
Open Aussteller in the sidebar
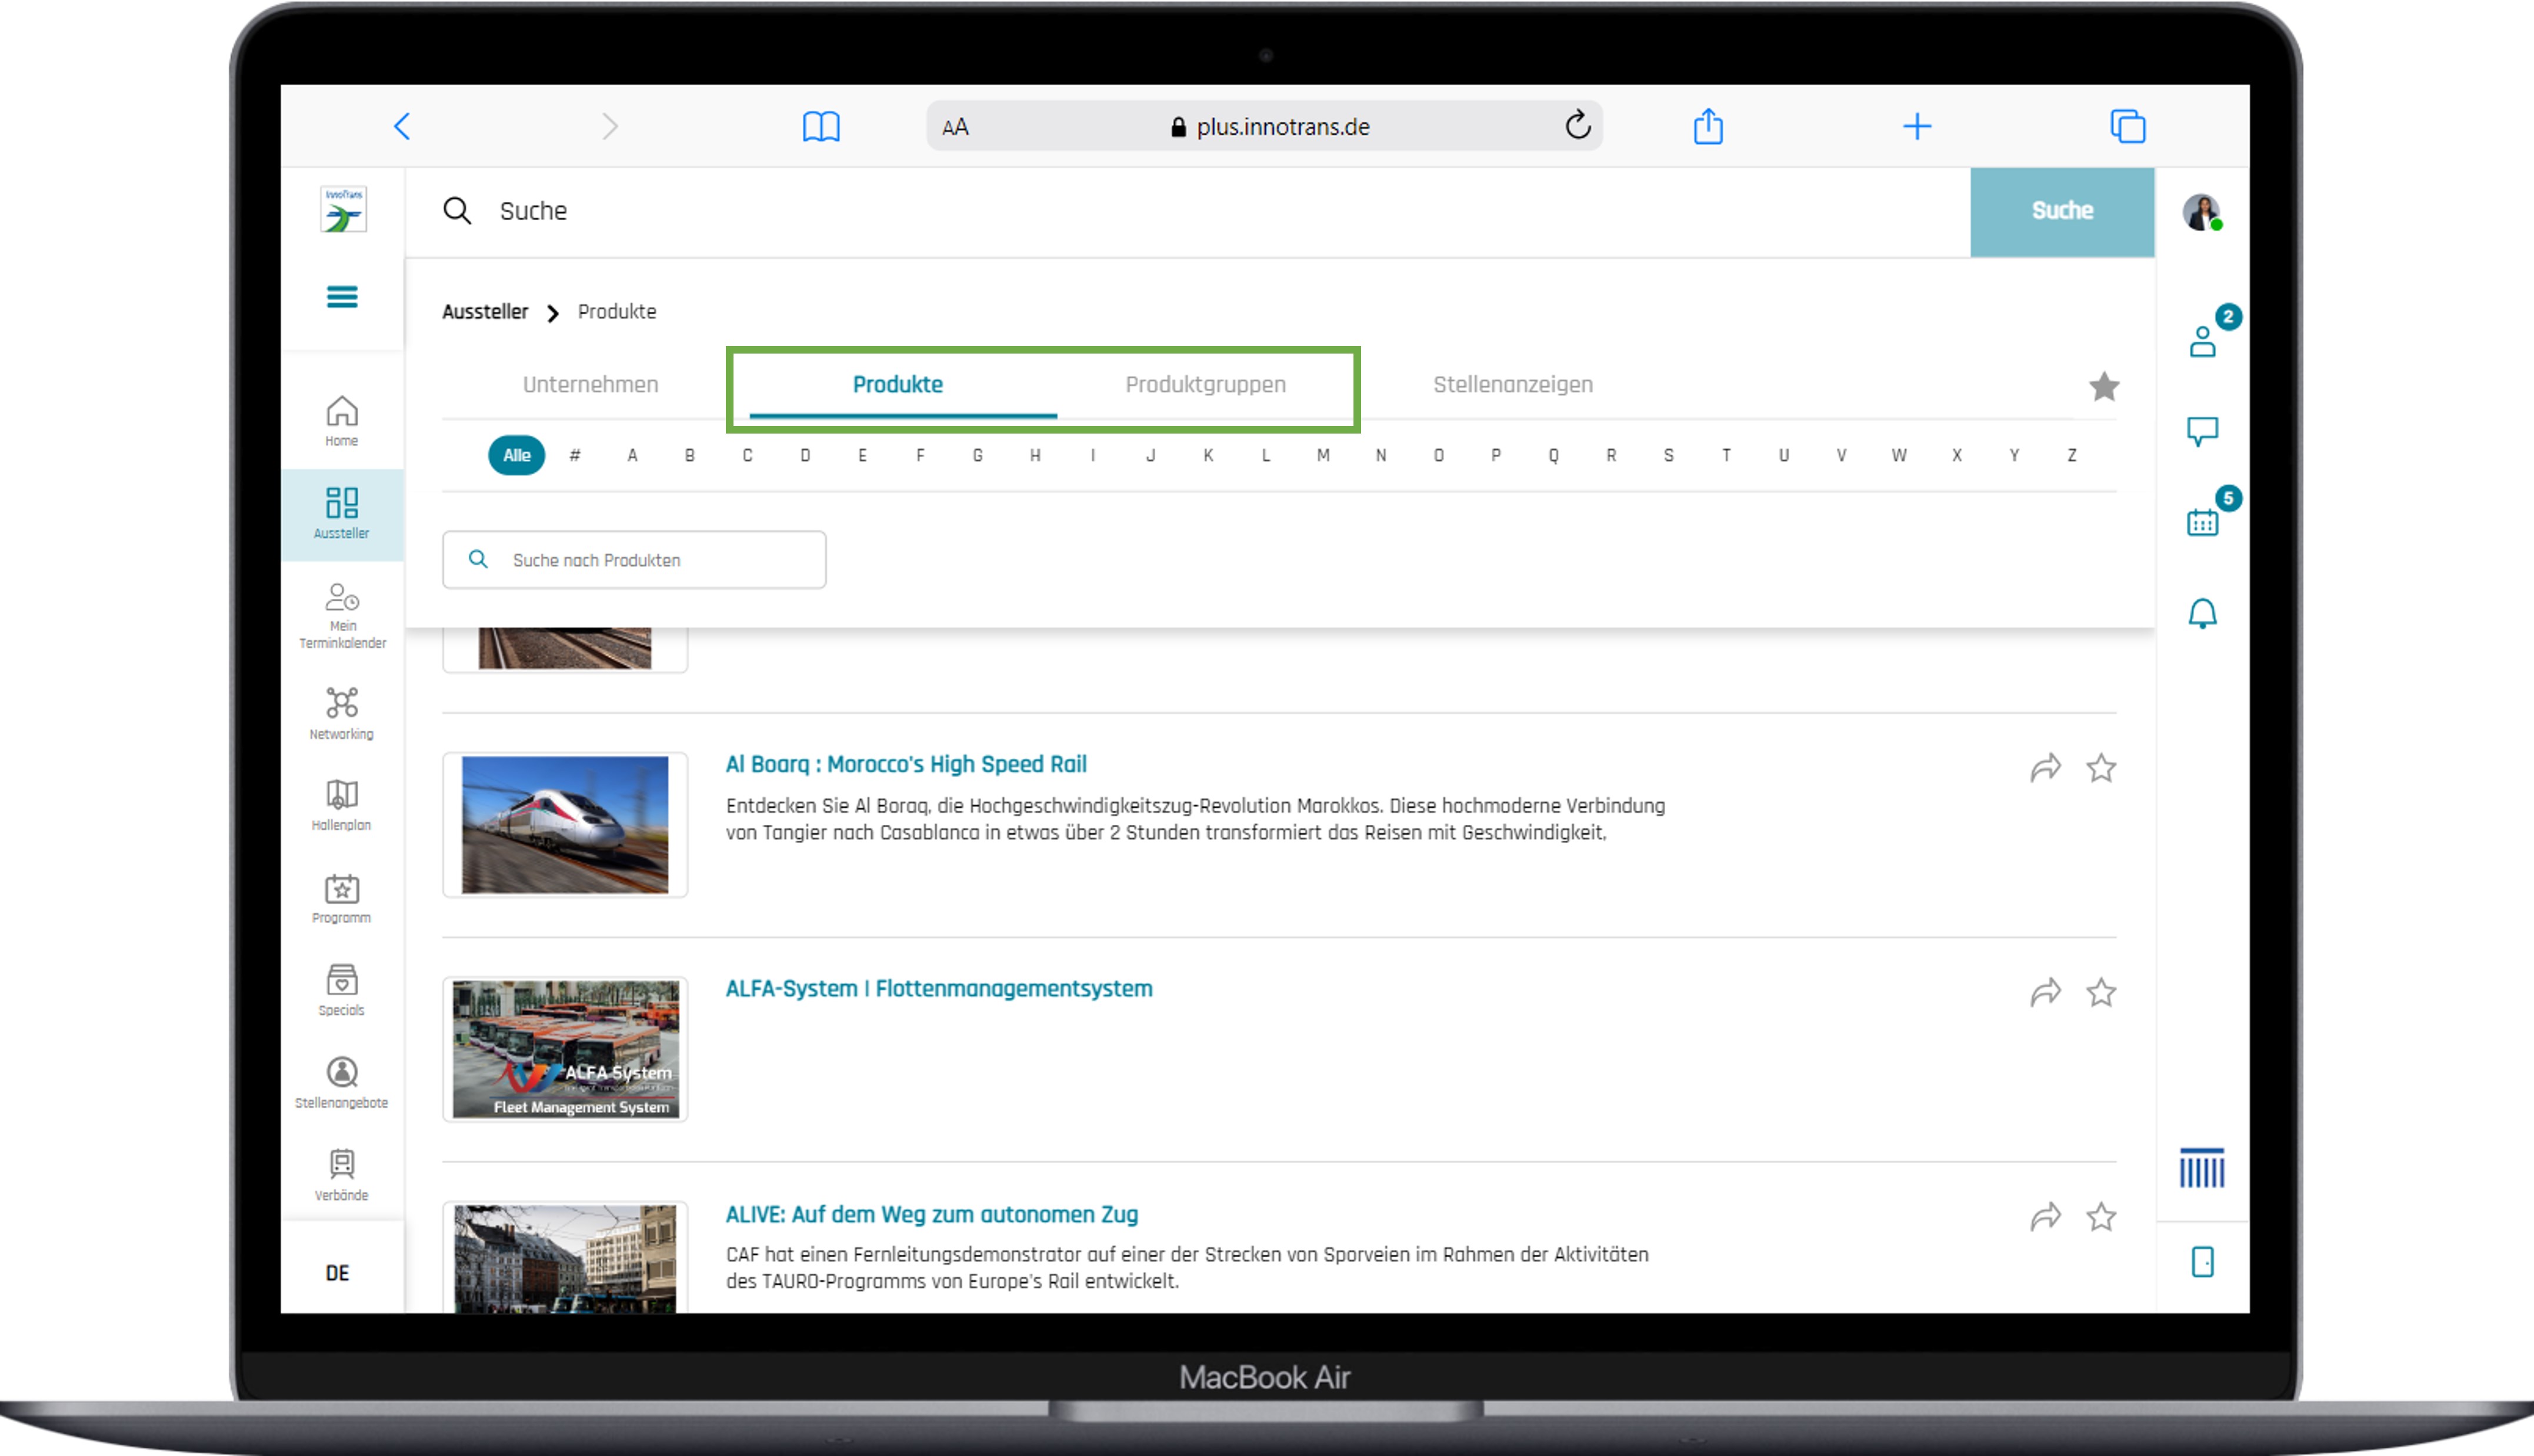342,514
